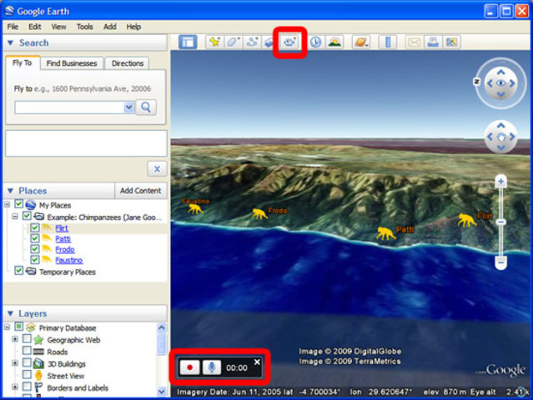Image resolution: width=533 pixels, height=400 pixels.
Task: Uncheck the Flirt placemark checkbox
Action: tap(35, 227)
